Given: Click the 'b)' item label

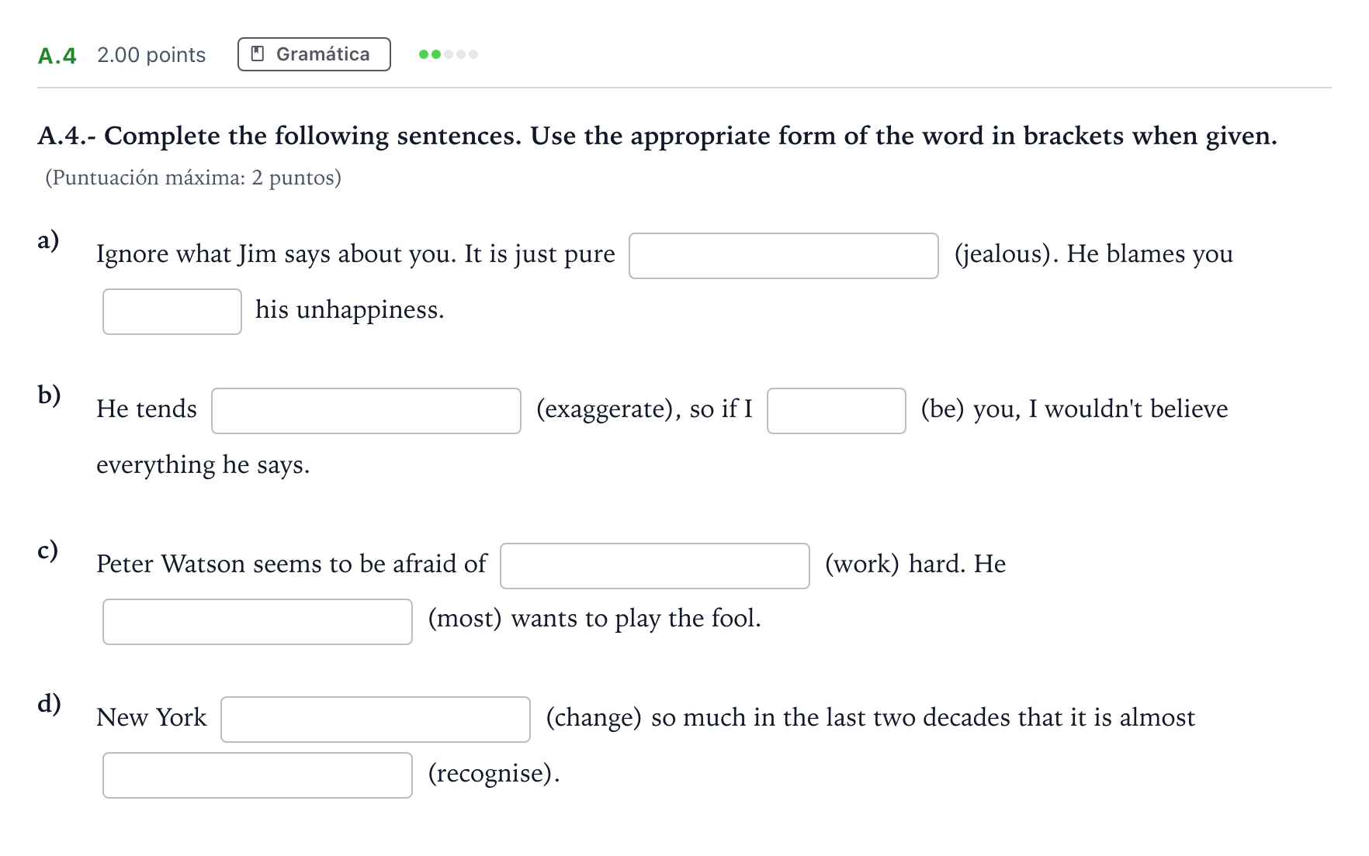Looking at the screenshot, I should [49, 395].
